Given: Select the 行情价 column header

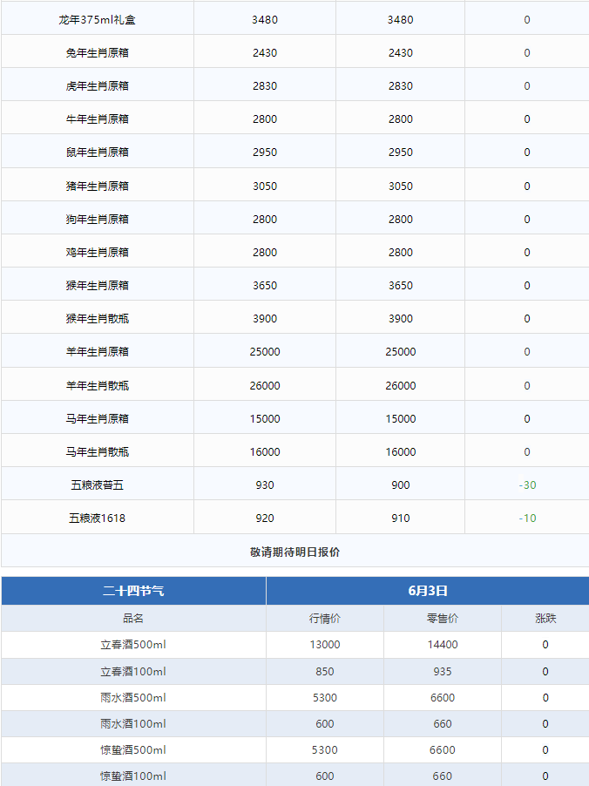Looking at the screenshot, I should 324,619.
